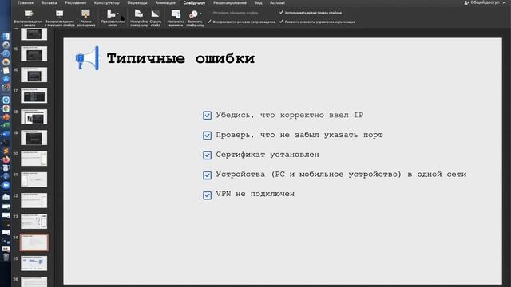Click Общий доступ share button
511x287 pixels.
(x=481, y=2)
